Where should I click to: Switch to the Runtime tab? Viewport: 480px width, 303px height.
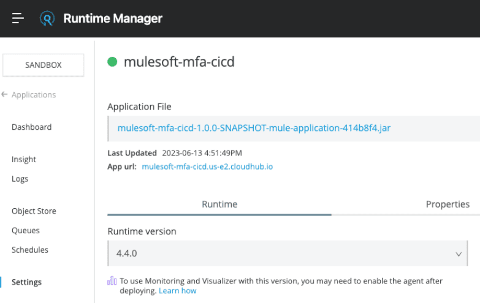(219, 204)
